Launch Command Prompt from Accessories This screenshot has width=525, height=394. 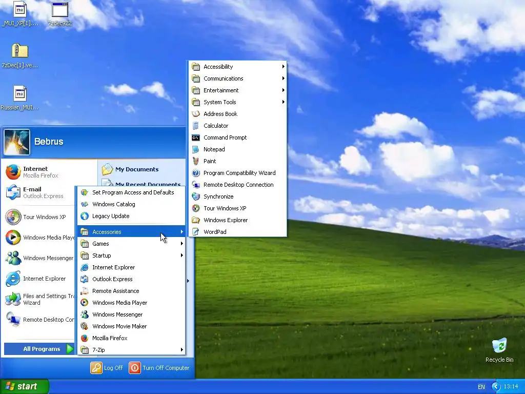(x=238, y=137)
